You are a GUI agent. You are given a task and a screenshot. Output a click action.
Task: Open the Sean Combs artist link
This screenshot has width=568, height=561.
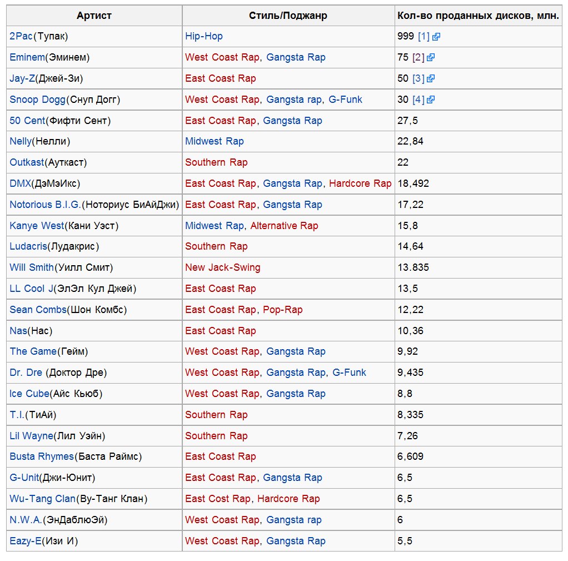click(x=38, y=310)
